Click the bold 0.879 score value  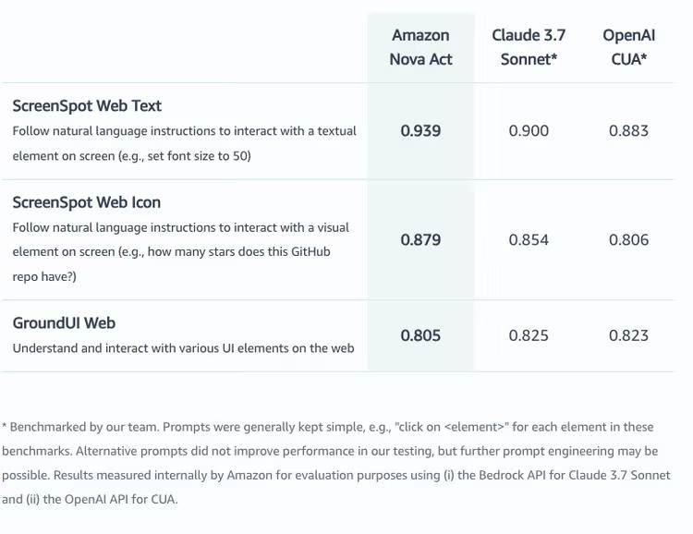coord(420,240)
